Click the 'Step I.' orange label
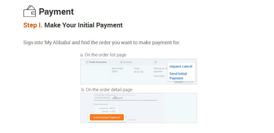This screenshot has height=133, width=274. (x=33, y=25)
